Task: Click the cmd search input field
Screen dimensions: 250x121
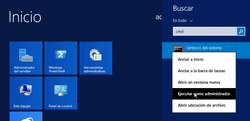Action: coord(205,31)
